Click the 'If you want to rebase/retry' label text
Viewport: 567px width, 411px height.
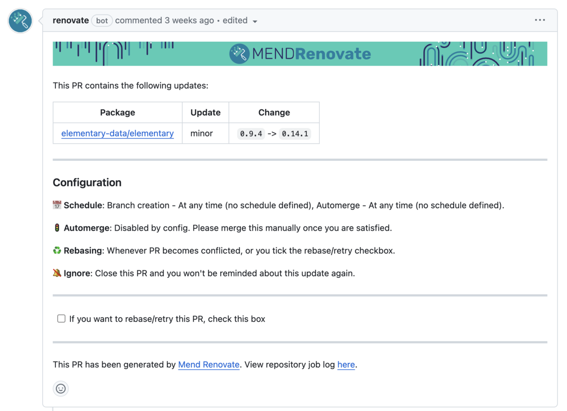(167, 319)
